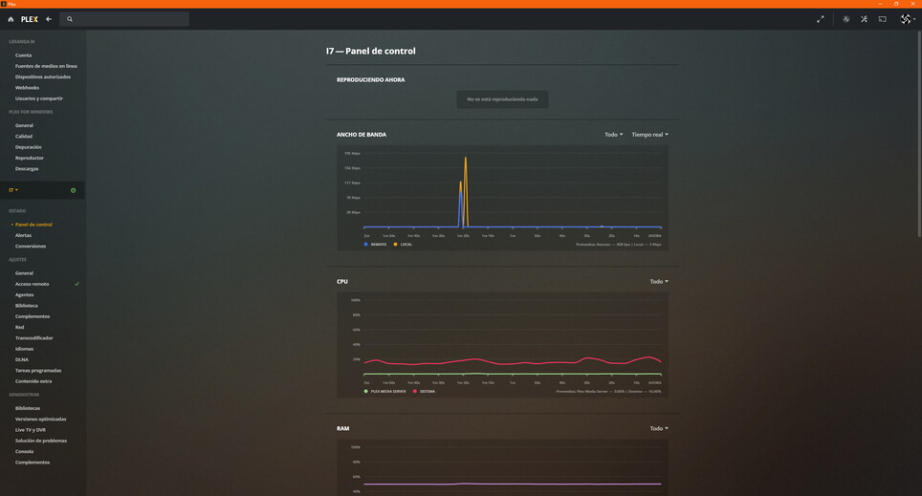Open the Reproductor settings

tap(30, 158)
